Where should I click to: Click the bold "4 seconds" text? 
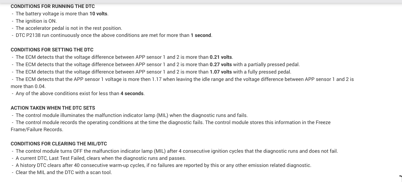(x=132, y=93)
